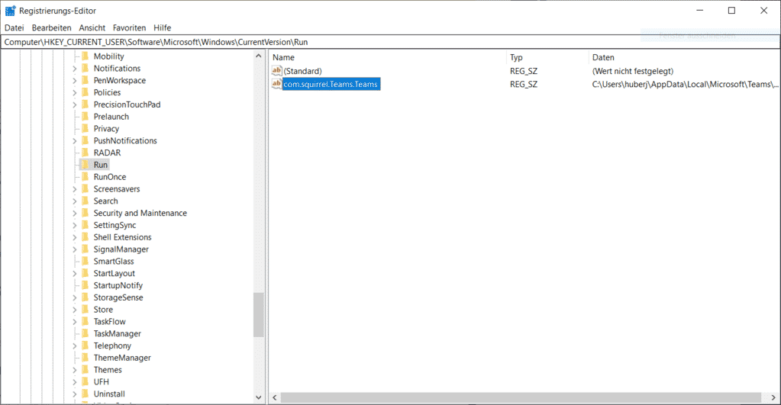The width and height of the screenshot is (781, 405).
Task: Click the Search folder icon
Action: [86, 201]
